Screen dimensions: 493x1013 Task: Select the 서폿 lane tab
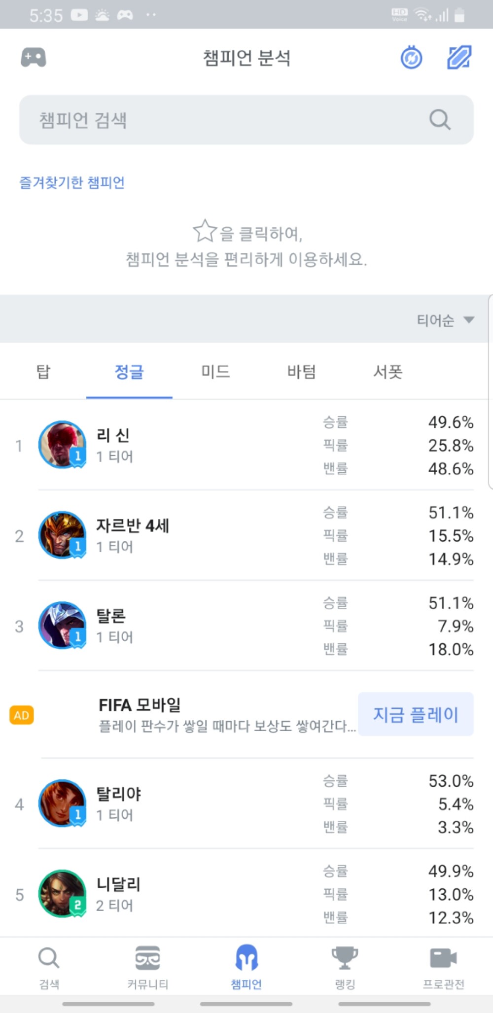tap(388, 372)
